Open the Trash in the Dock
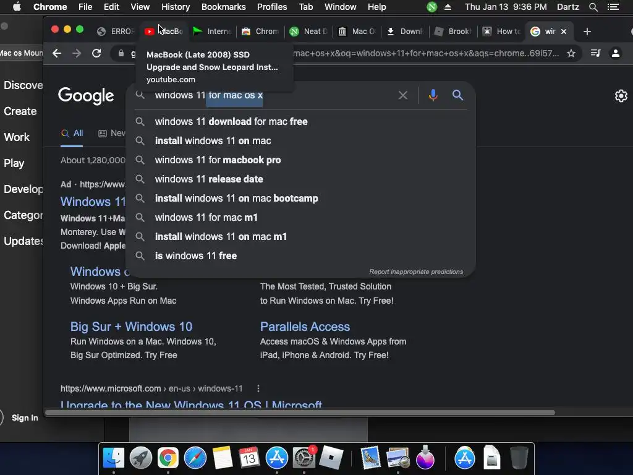This screenshot has height=475, width=633. [519, 458]
